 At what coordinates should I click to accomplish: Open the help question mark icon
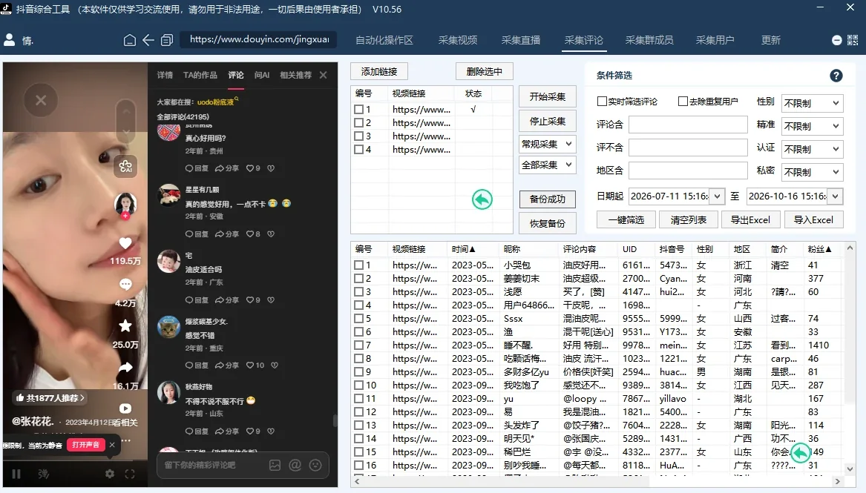[836, 76]
